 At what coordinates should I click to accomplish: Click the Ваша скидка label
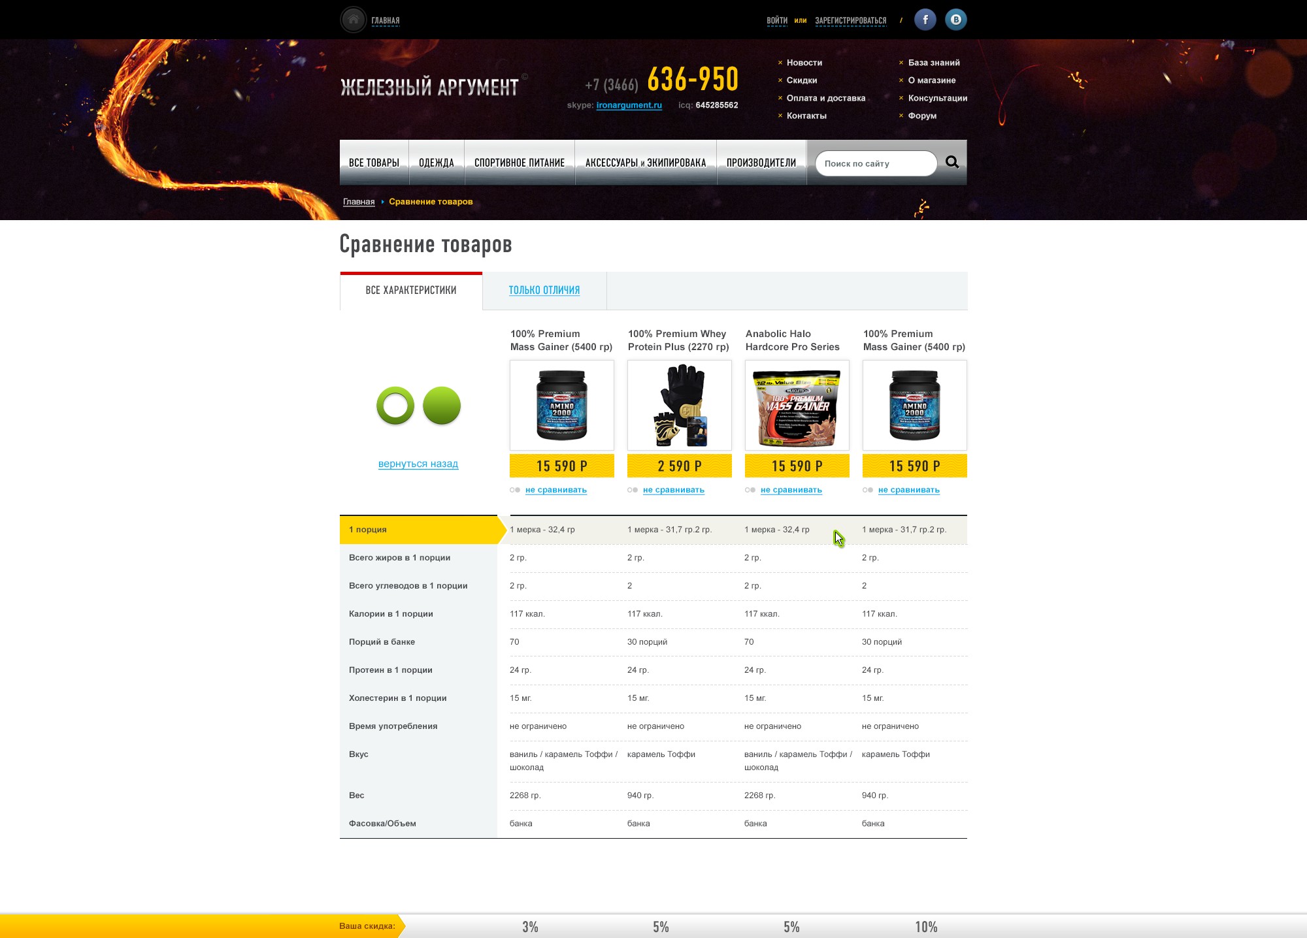(x=367, y=926)
